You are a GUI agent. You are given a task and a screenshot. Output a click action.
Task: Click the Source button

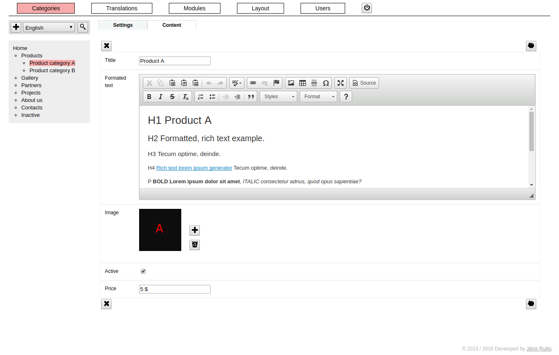364,83
